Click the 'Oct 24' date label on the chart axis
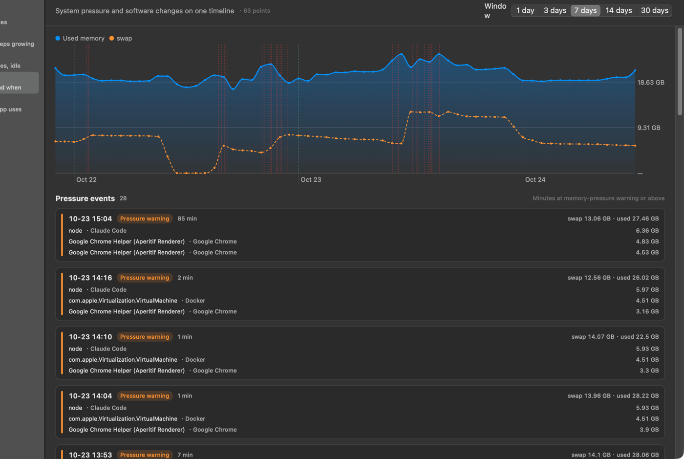Image resolution: width=684 pixels, height=459 pixels. click(535, 179)
